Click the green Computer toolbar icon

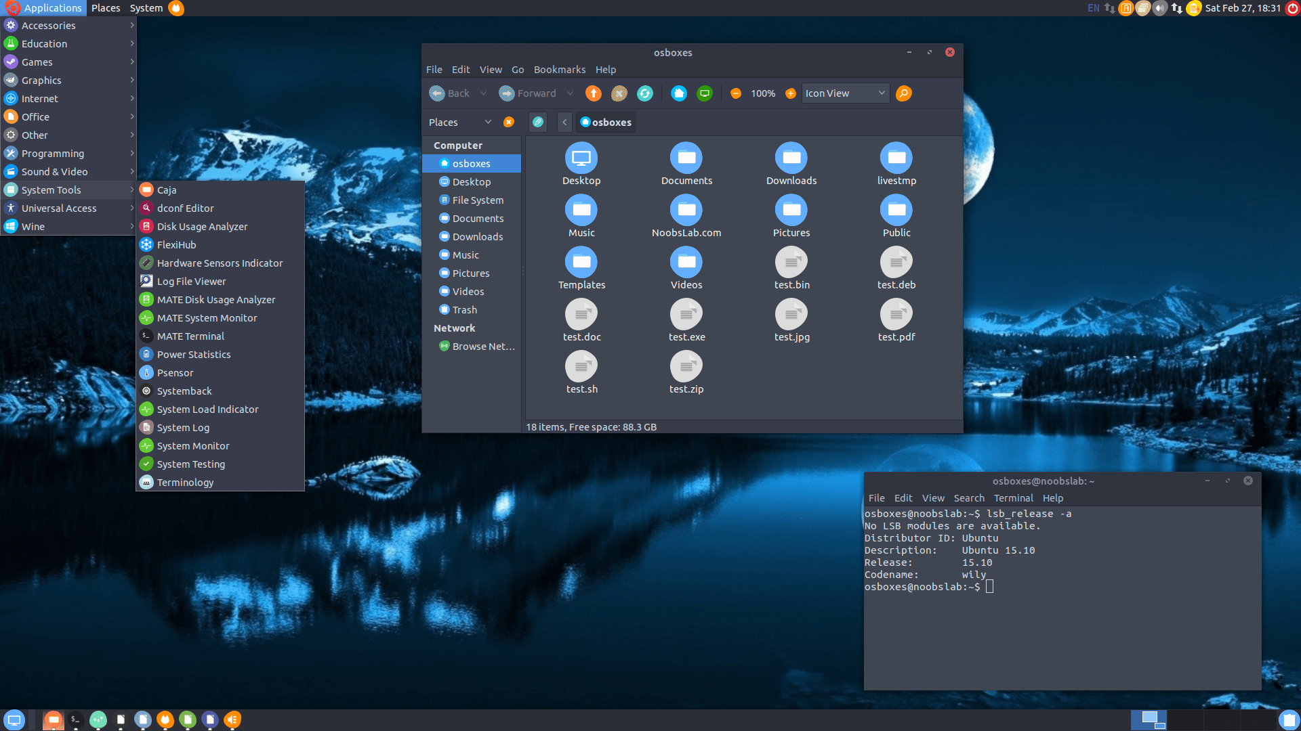[705, 93]
